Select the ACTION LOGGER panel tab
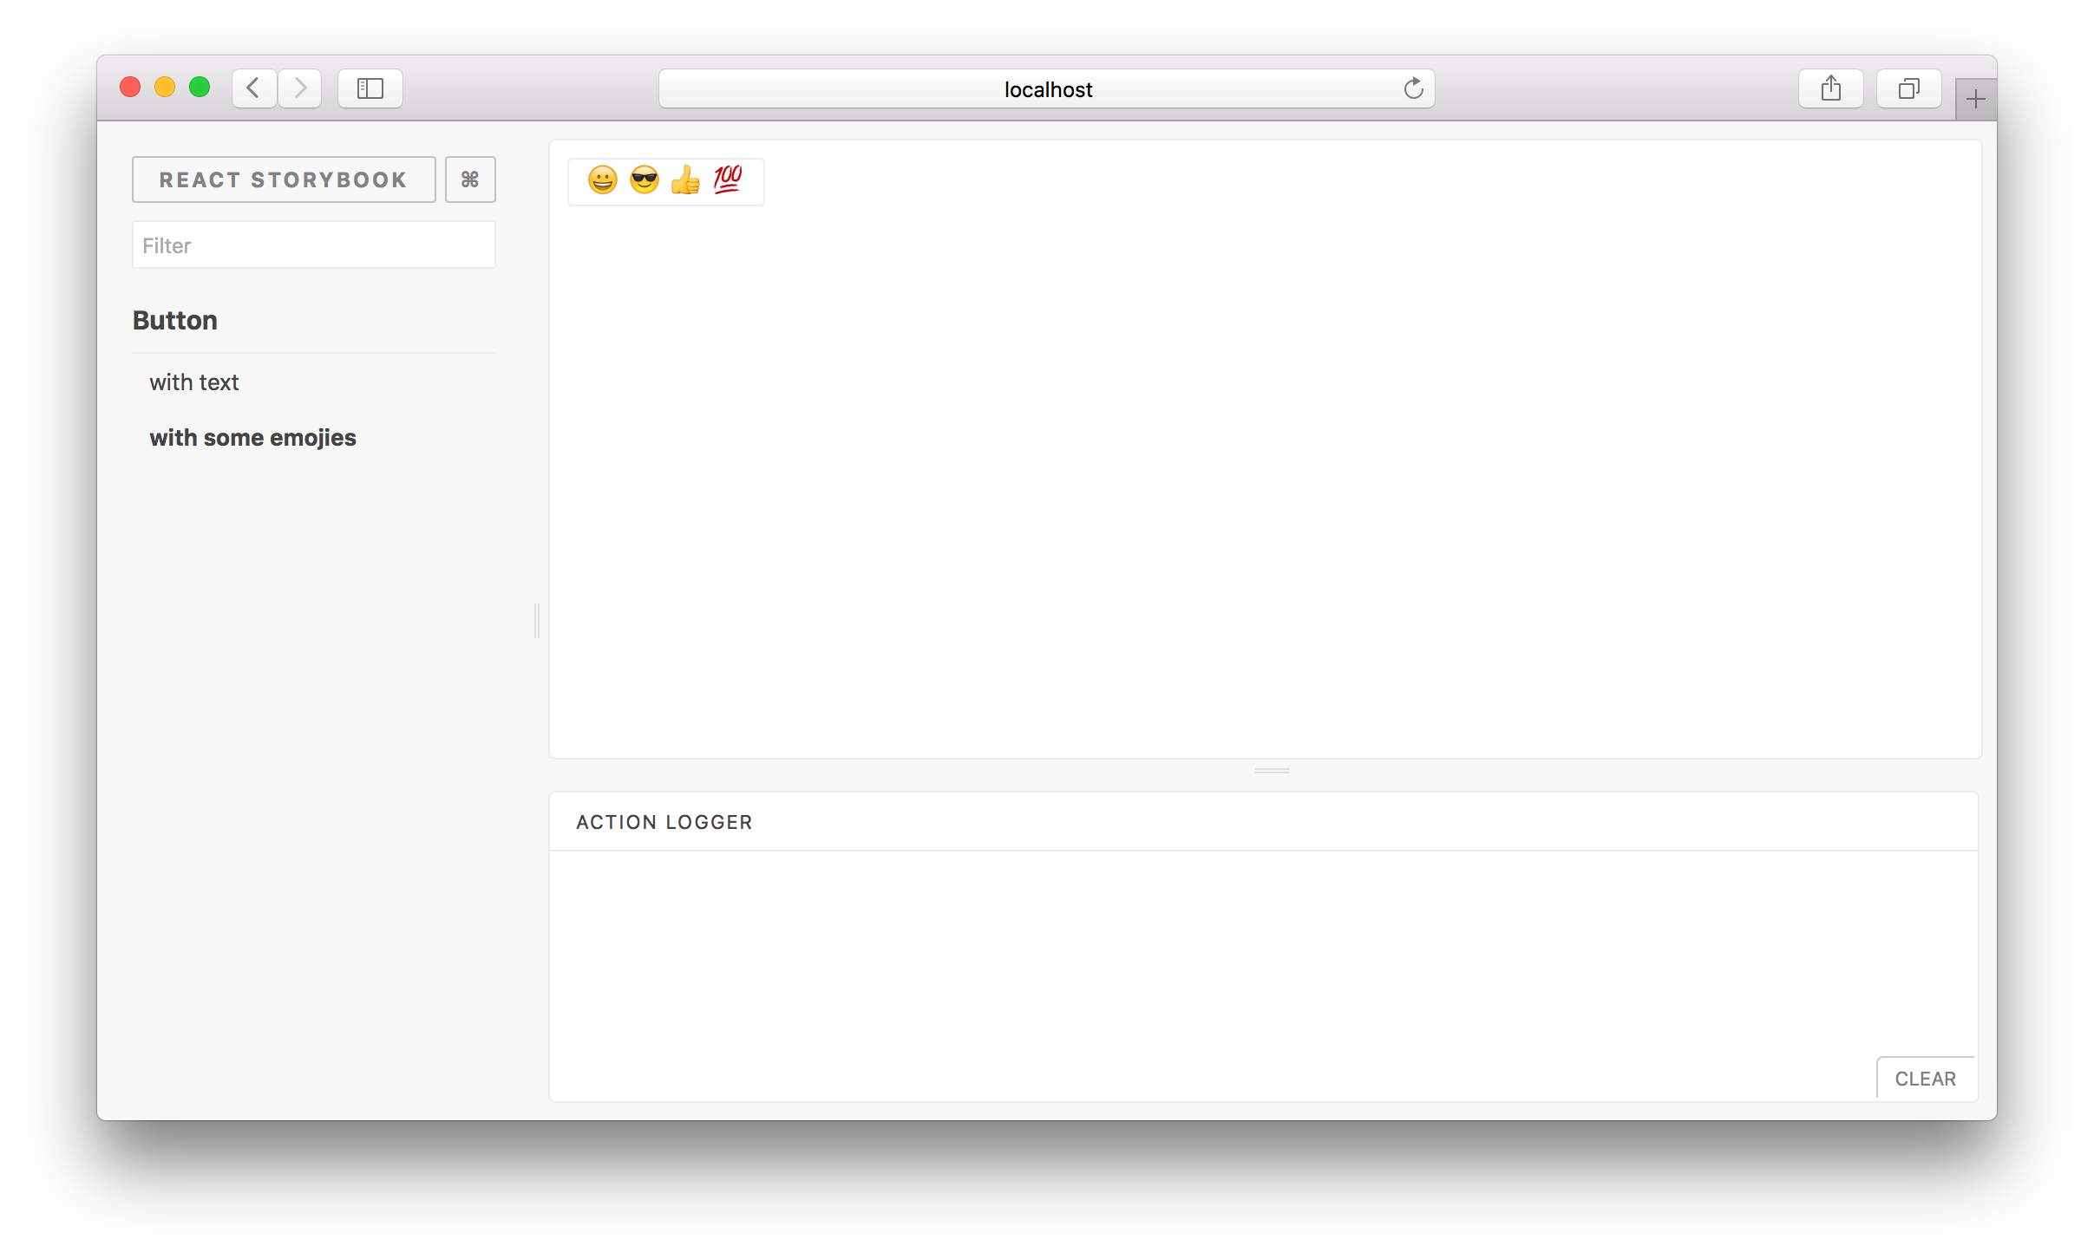 pyautogui.click(x=664, y=821)
